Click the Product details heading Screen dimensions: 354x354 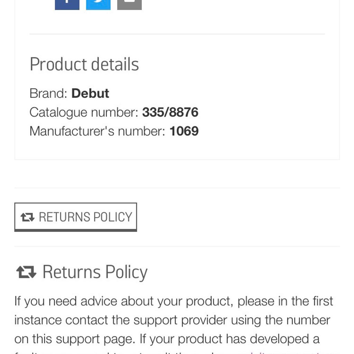click(84, 64)
